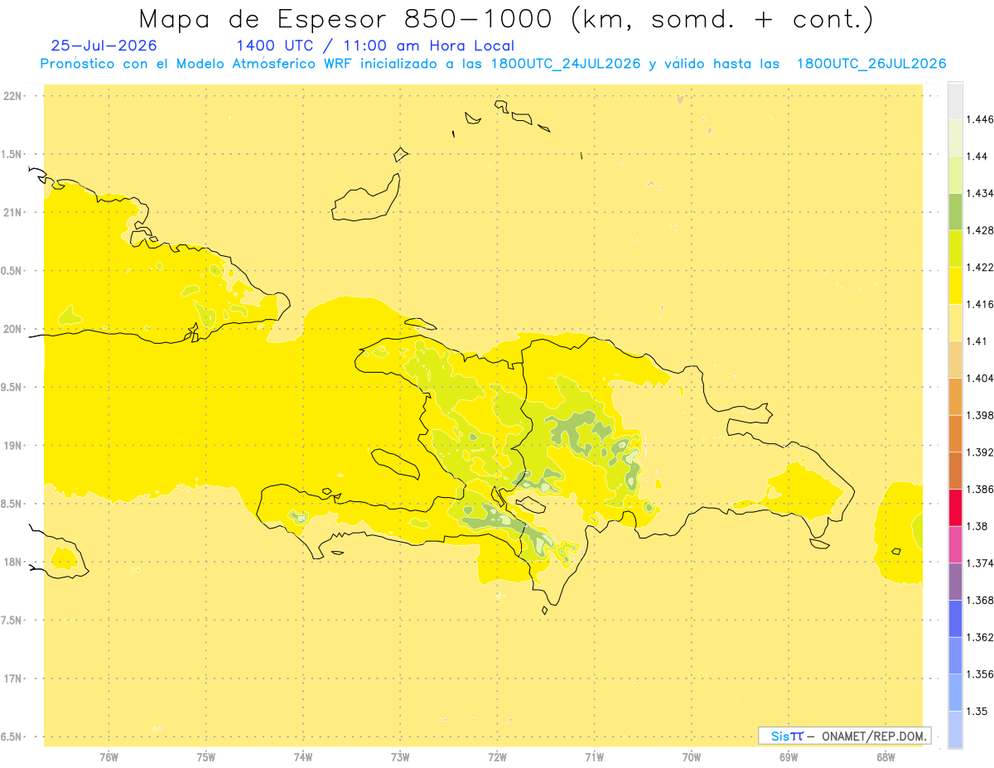The height and width of the screenshot is (768, 994).
Task: Click the colorbar value '1.38'
Action: (977, 526)
